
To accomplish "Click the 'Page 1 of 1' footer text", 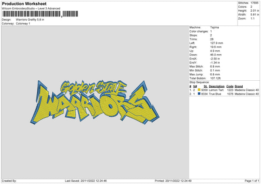I will tap(252, 181).
